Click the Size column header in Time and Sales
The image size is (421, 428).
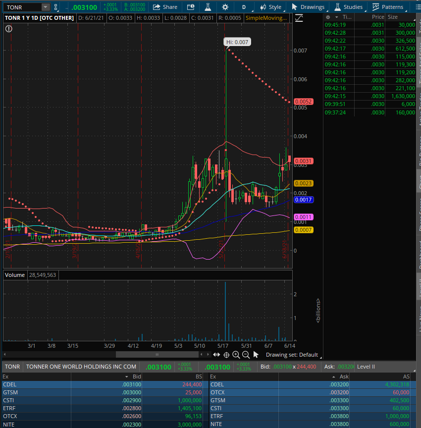click(x=393, y=17)
